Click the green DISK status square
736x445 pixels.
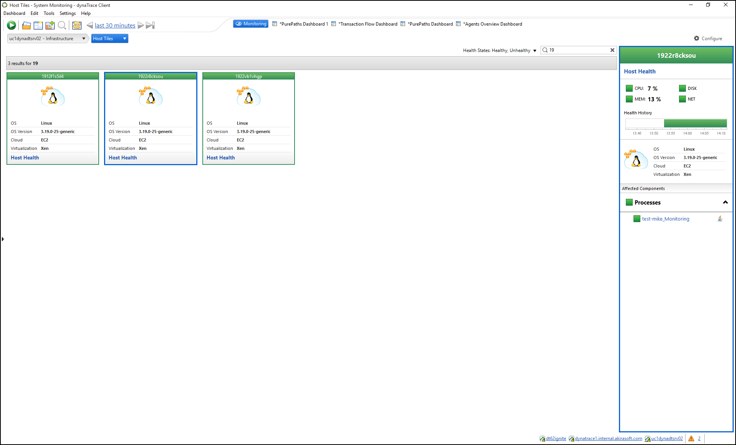pos(682,88)
